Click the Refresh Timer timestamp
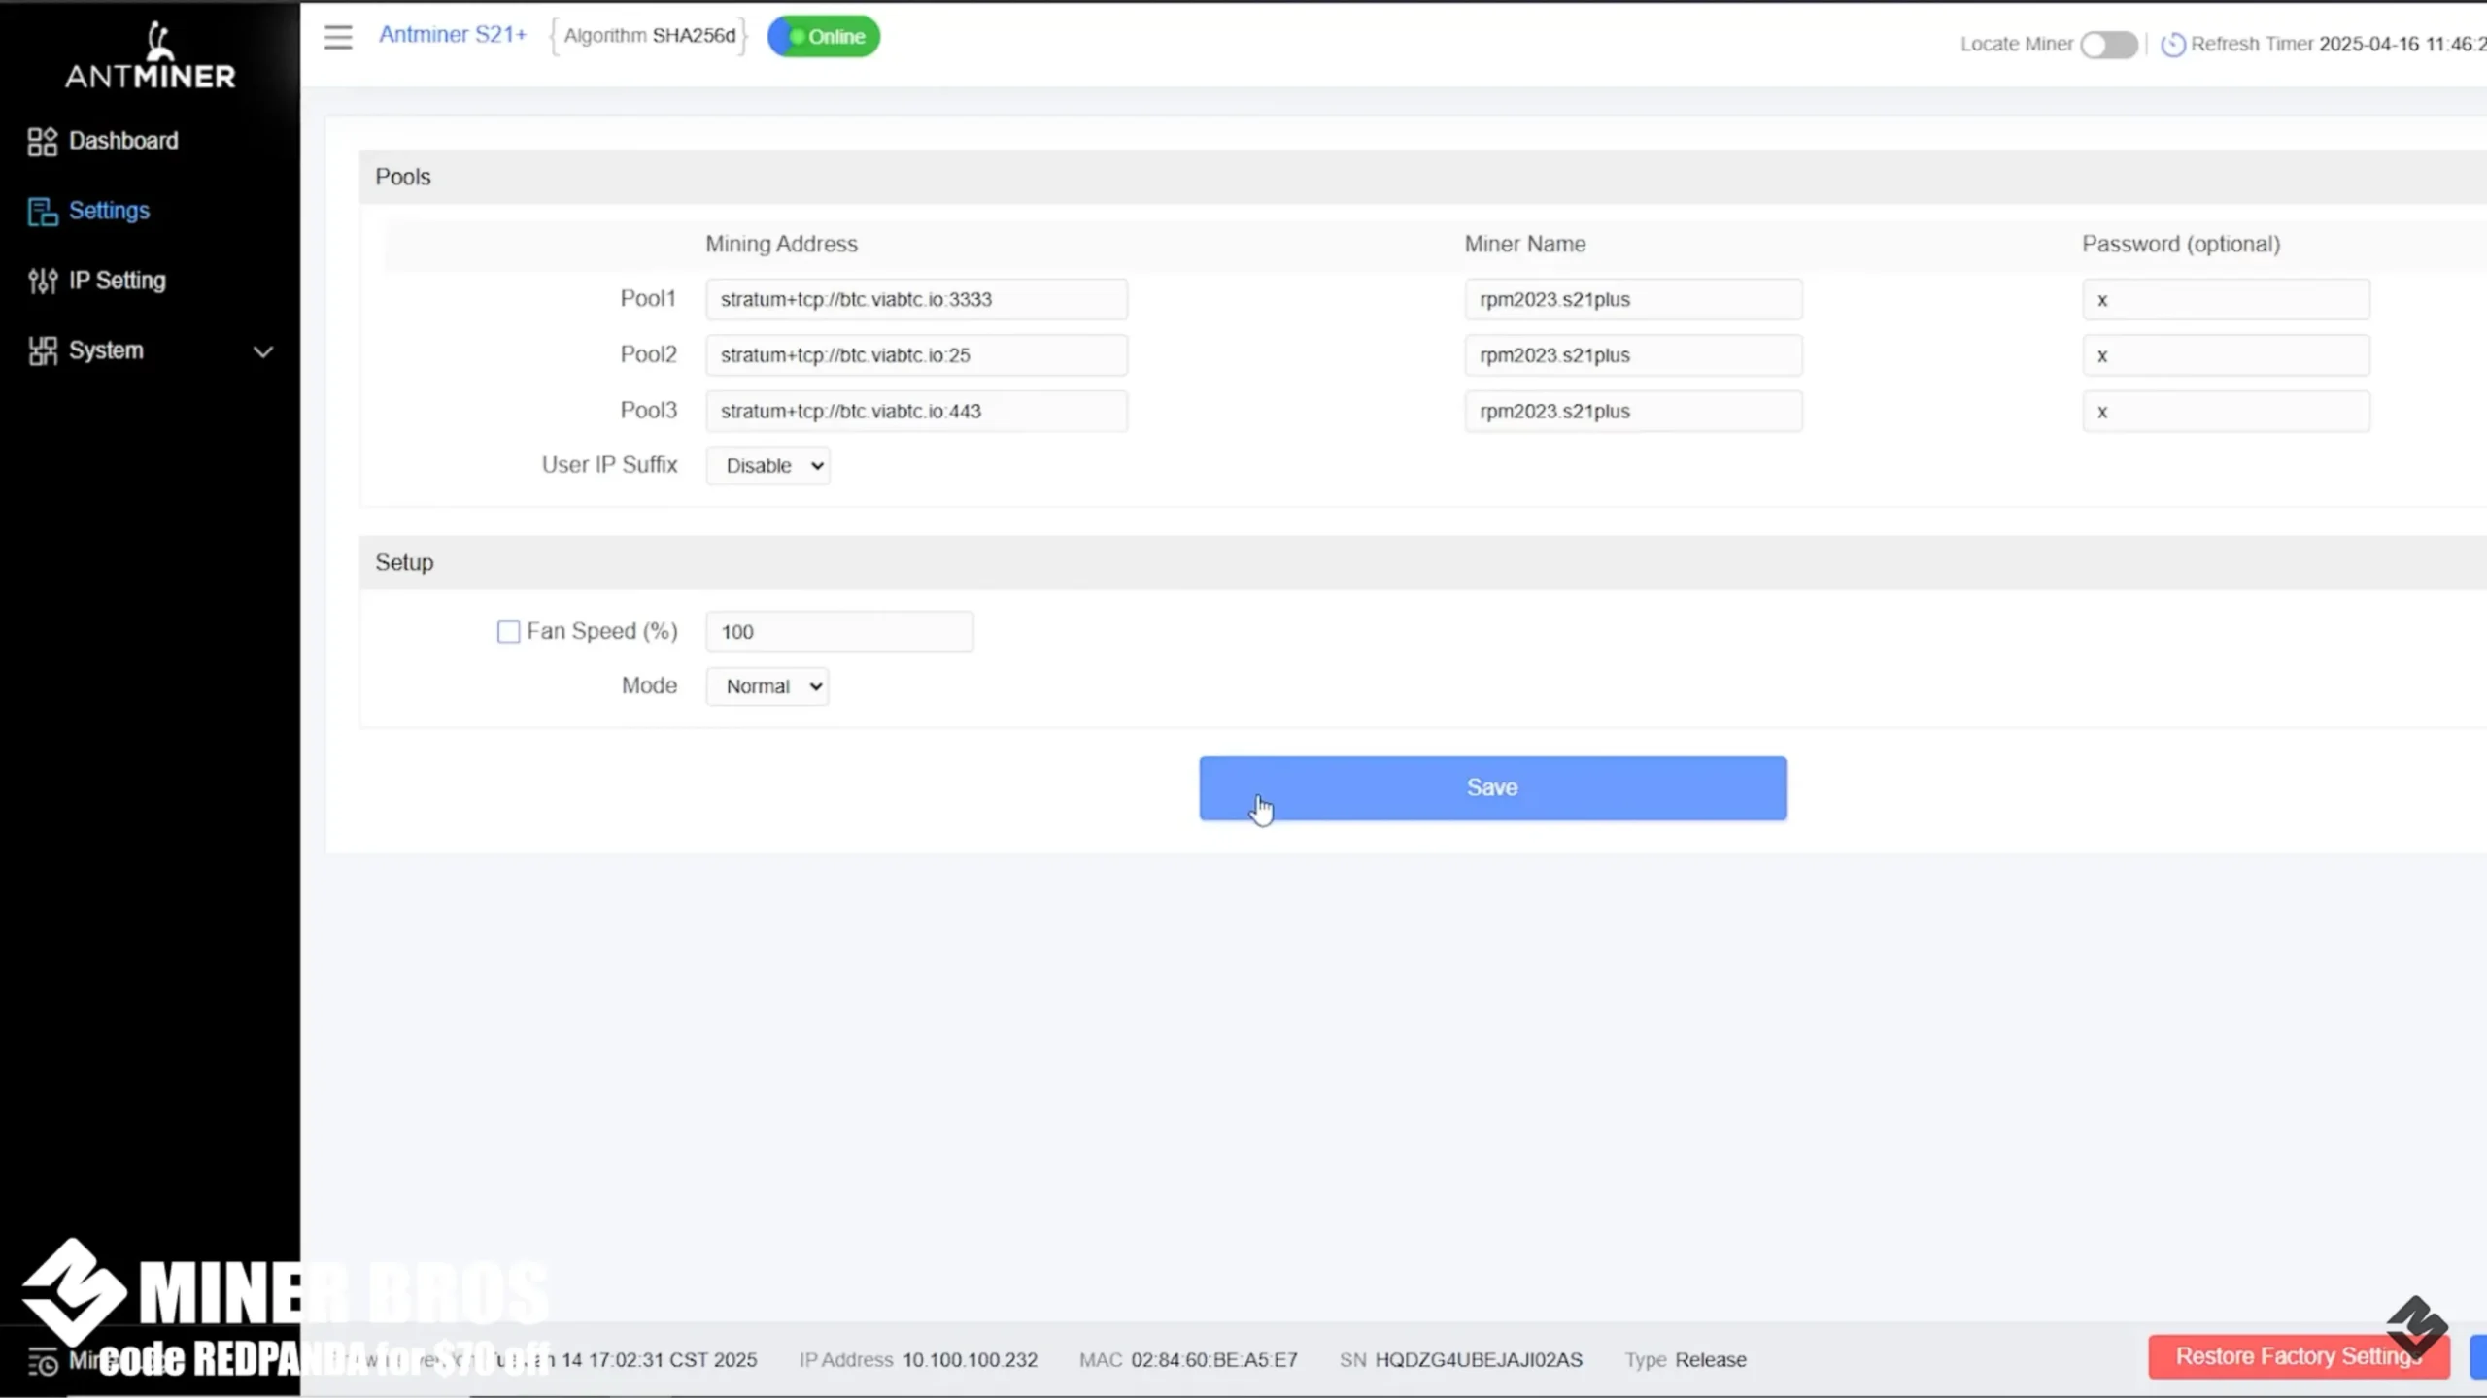Image resolution: width=2487 pixels, height=1398 pixels. pyautogui.click(x=2402, y=44)
